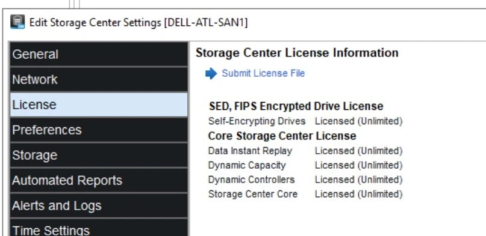Click the Storage Center Core label
This screenshot has height=236, width=486.
pos(252,194)
